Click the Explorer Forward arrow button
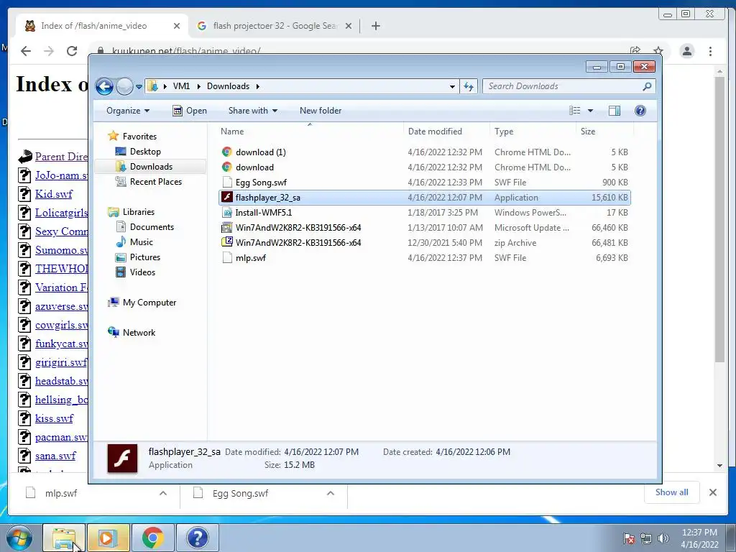736x552 pixels. tap(124, 86)
